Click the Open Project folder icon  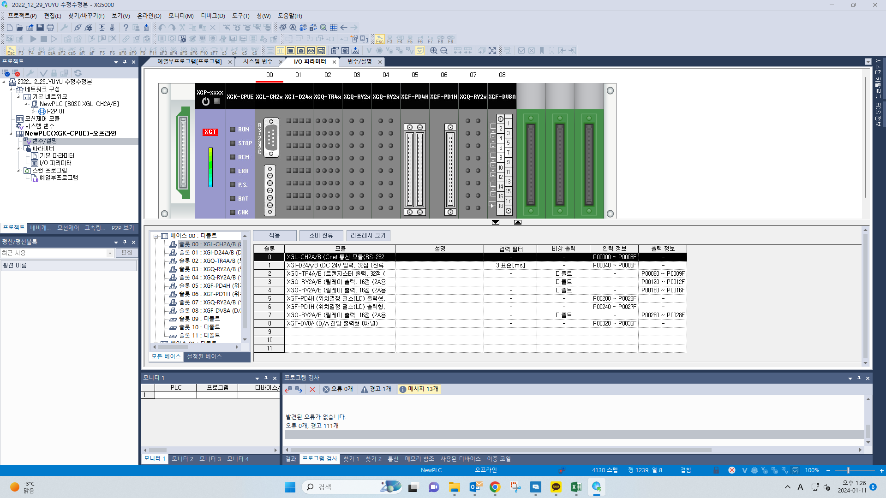[x=20, y=28]
